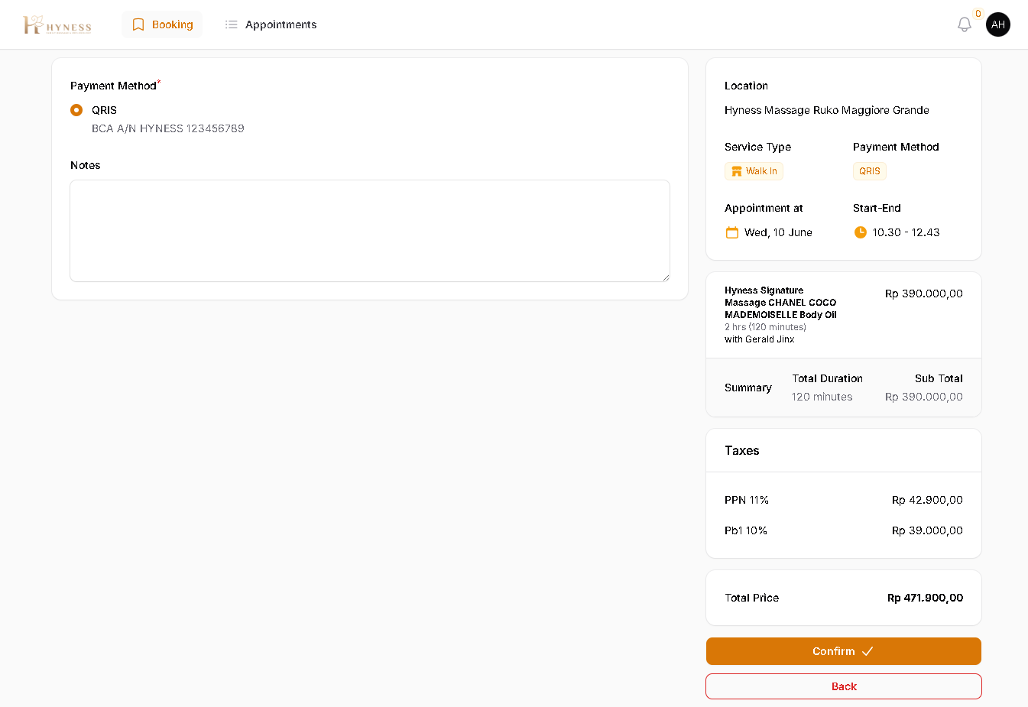
Task: Click the 120 minutes total duration value
Action: click(822, 397)
